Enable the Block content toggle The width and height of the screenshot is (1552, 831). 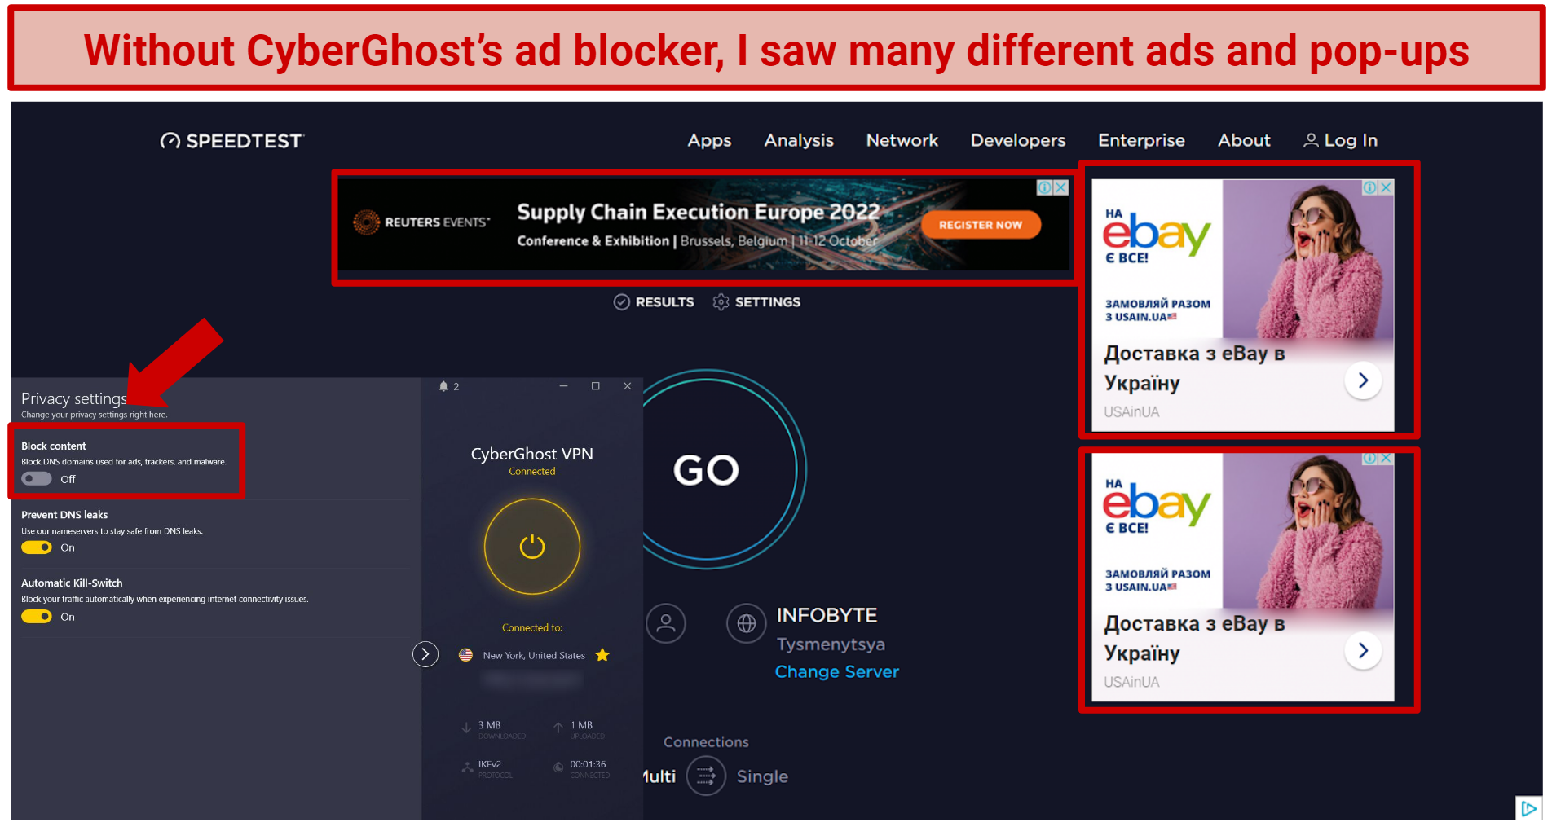pos(36,478)
